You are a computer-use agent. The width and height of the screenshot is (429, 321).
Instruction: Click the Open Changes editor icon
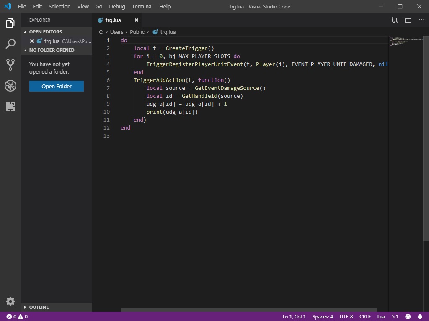(x=394, y=20)
